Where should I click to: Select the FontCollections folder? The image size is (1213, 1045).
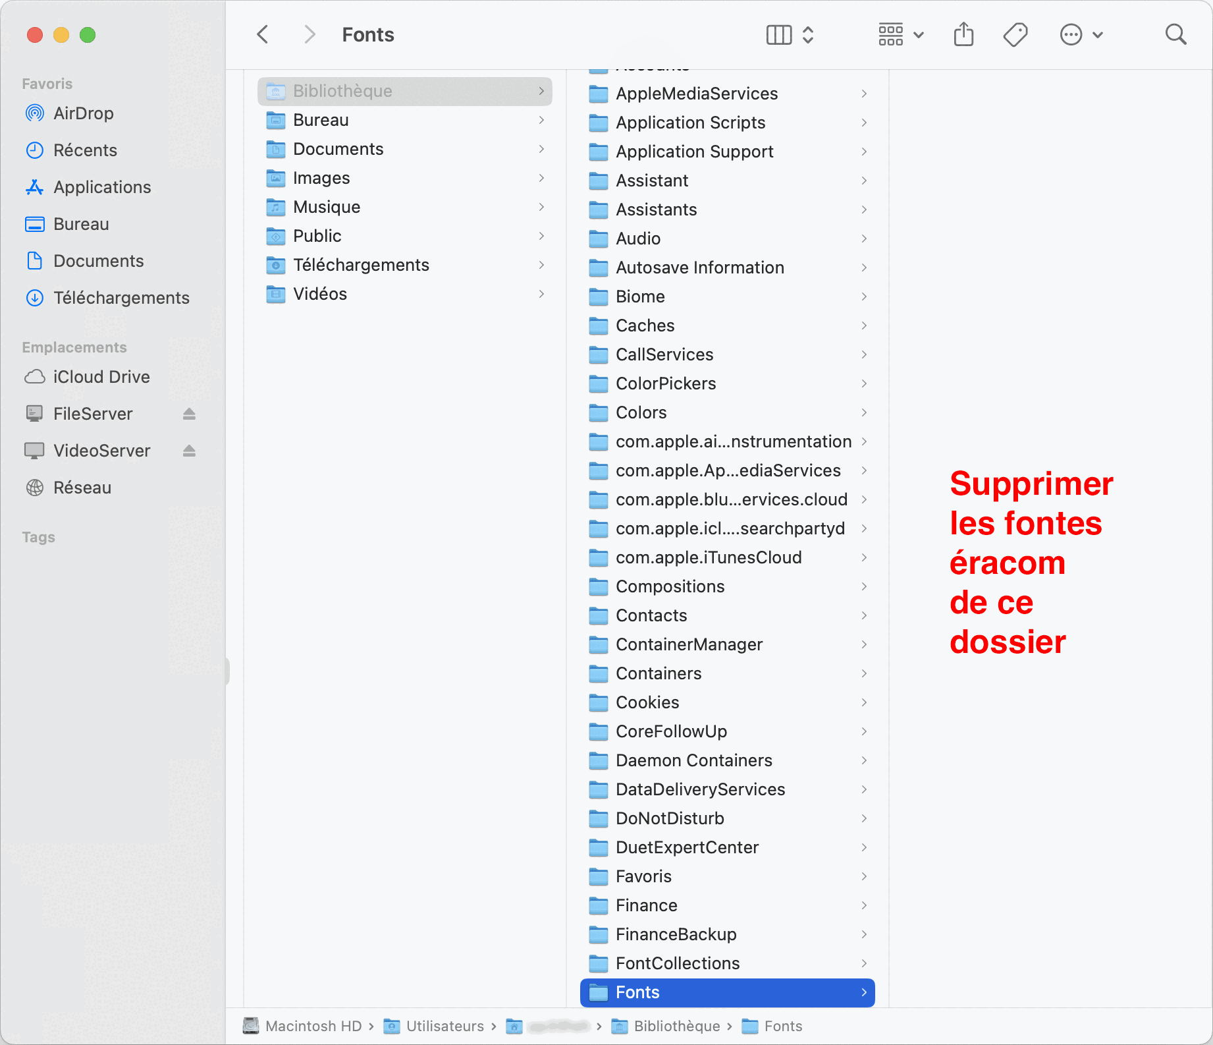coord(677,963)
